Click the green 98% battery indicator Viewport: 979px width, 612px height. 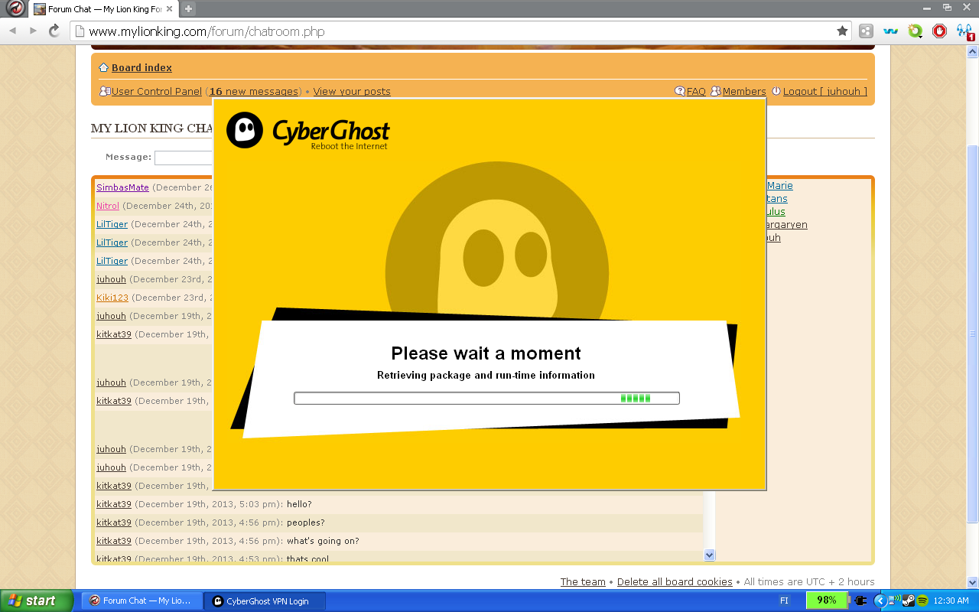pos(826,601)
